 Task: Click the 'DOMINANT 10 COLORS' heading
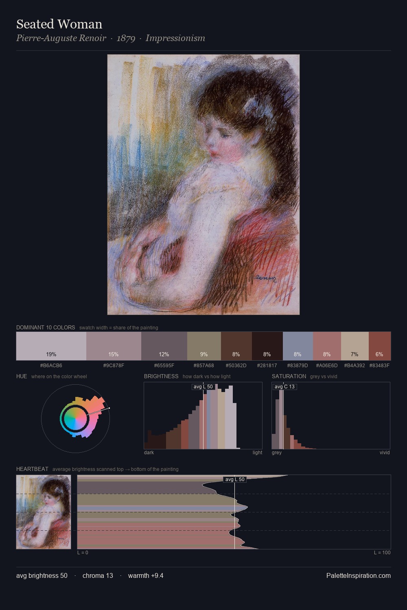(x=46, y=327)
